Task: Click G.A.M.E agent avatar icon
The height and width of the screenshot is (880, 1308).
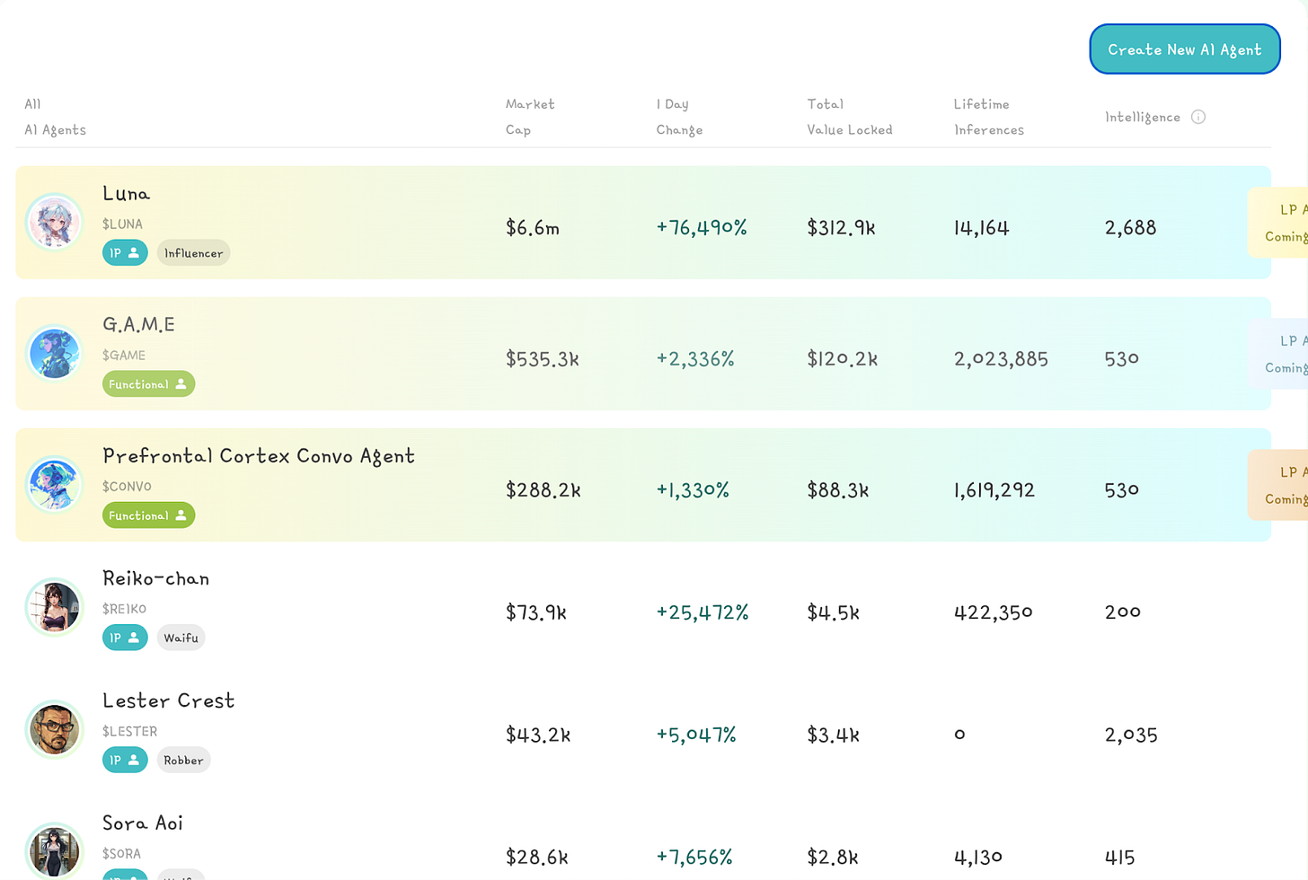Action: click(x=54, y=353)
